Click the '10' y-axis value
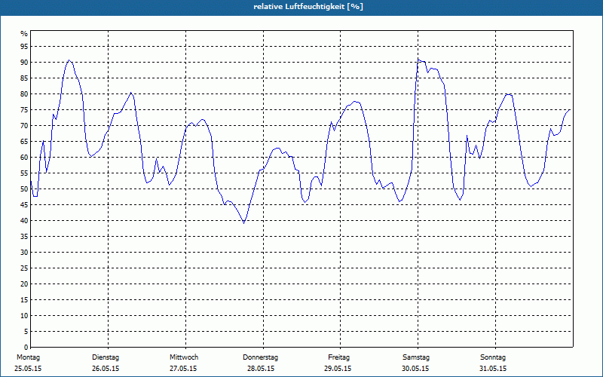The image size is (603, 377). point(24,316)
